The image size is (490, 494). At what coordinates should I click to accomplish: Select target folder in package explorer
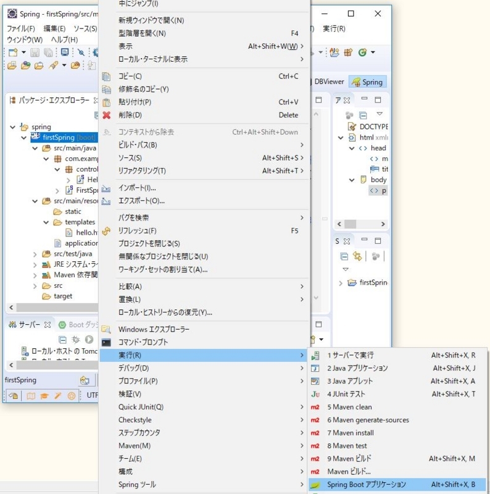(57, 296)
